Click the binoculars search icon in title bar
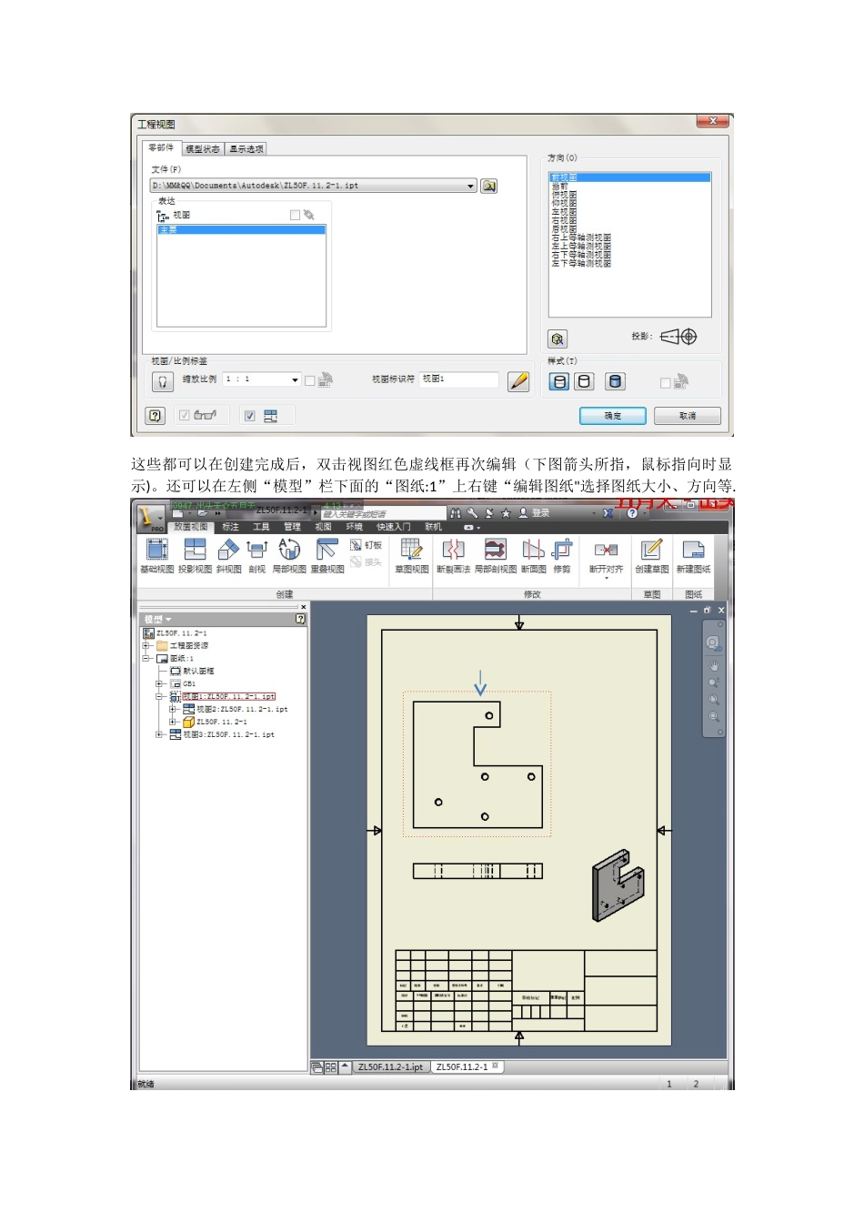This screenshot has width=864, height=1223. tap(455, 513)
